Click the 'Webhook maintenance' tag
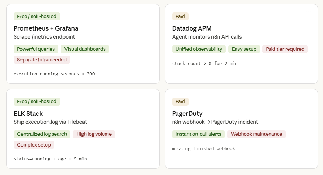Image resolution: width=323 pixels, height=175 pixels. click(x=256, y=134)
